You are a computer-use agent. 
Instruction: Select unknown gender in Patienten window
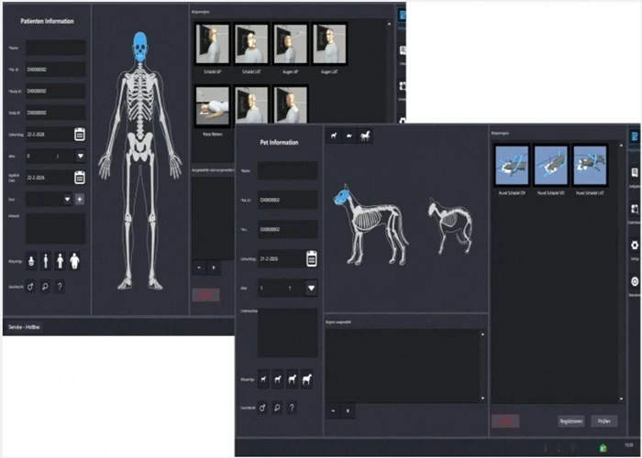[60, 287]
